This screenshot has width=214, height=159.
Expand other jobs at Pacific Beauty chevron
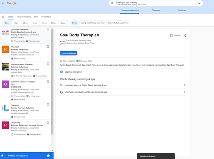[x=185, y=85]
